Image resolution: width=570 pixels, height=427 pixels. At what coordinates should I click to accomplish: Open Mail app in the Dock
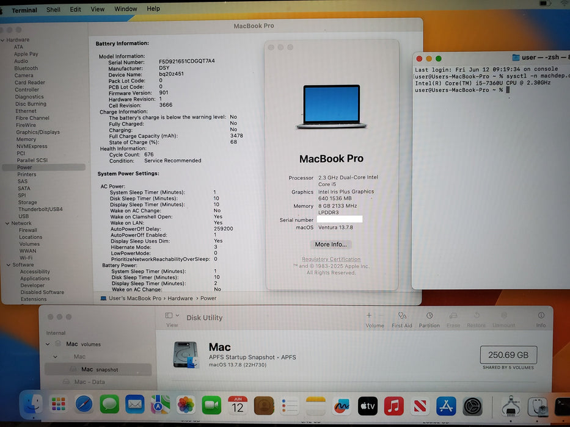point(135,404)
